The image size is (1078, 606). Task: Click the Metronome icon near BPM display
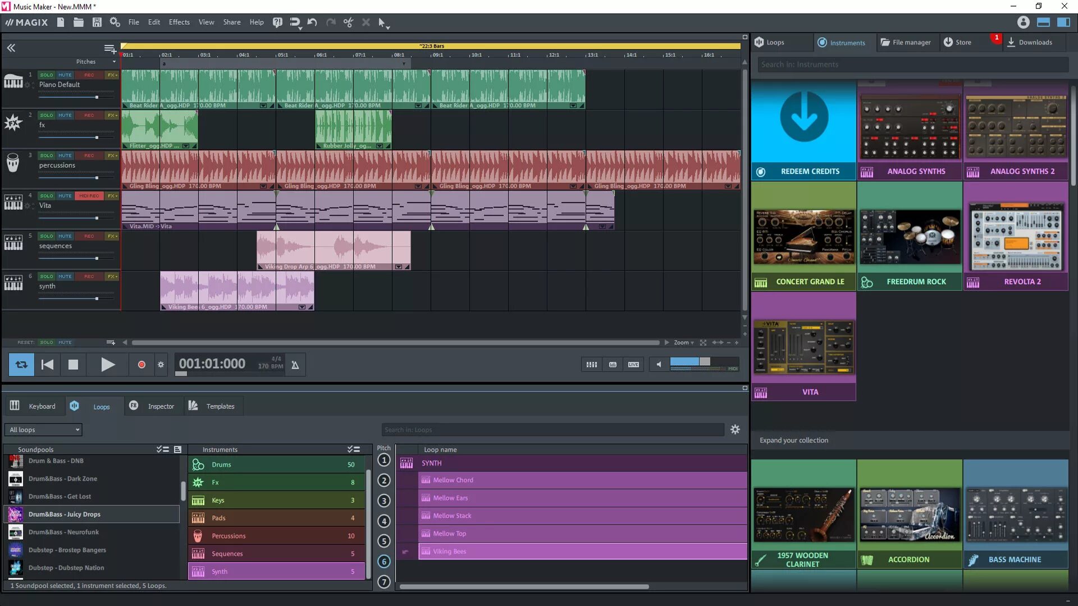pyautogui.click(x=295, y=363)
